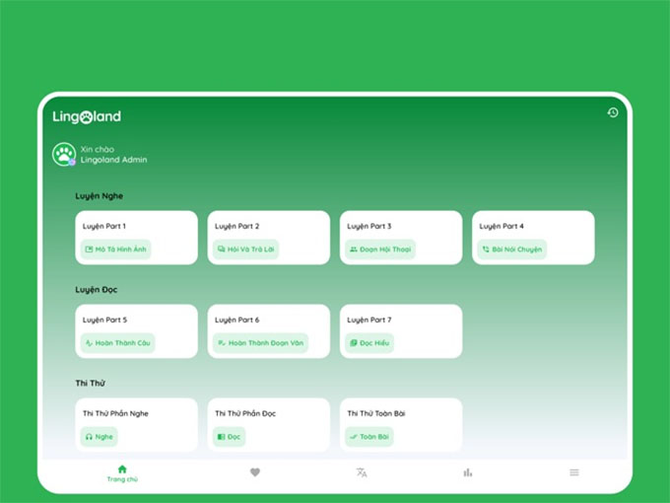
Task: Open Bài Nói Chuyện exercise
Action: point(511,250)
